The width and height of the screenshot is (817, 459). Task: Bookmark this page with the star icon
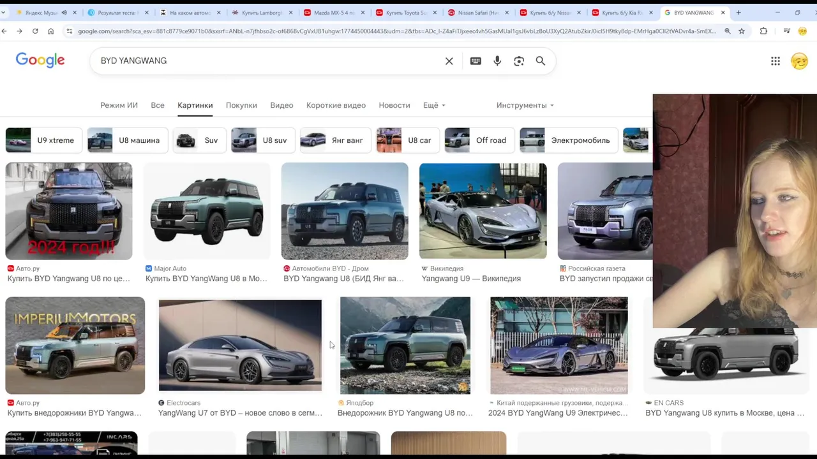pos(742,31)
